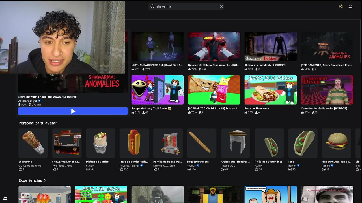Open Escapa de lunar update game thumbnail

coord(214,90)
